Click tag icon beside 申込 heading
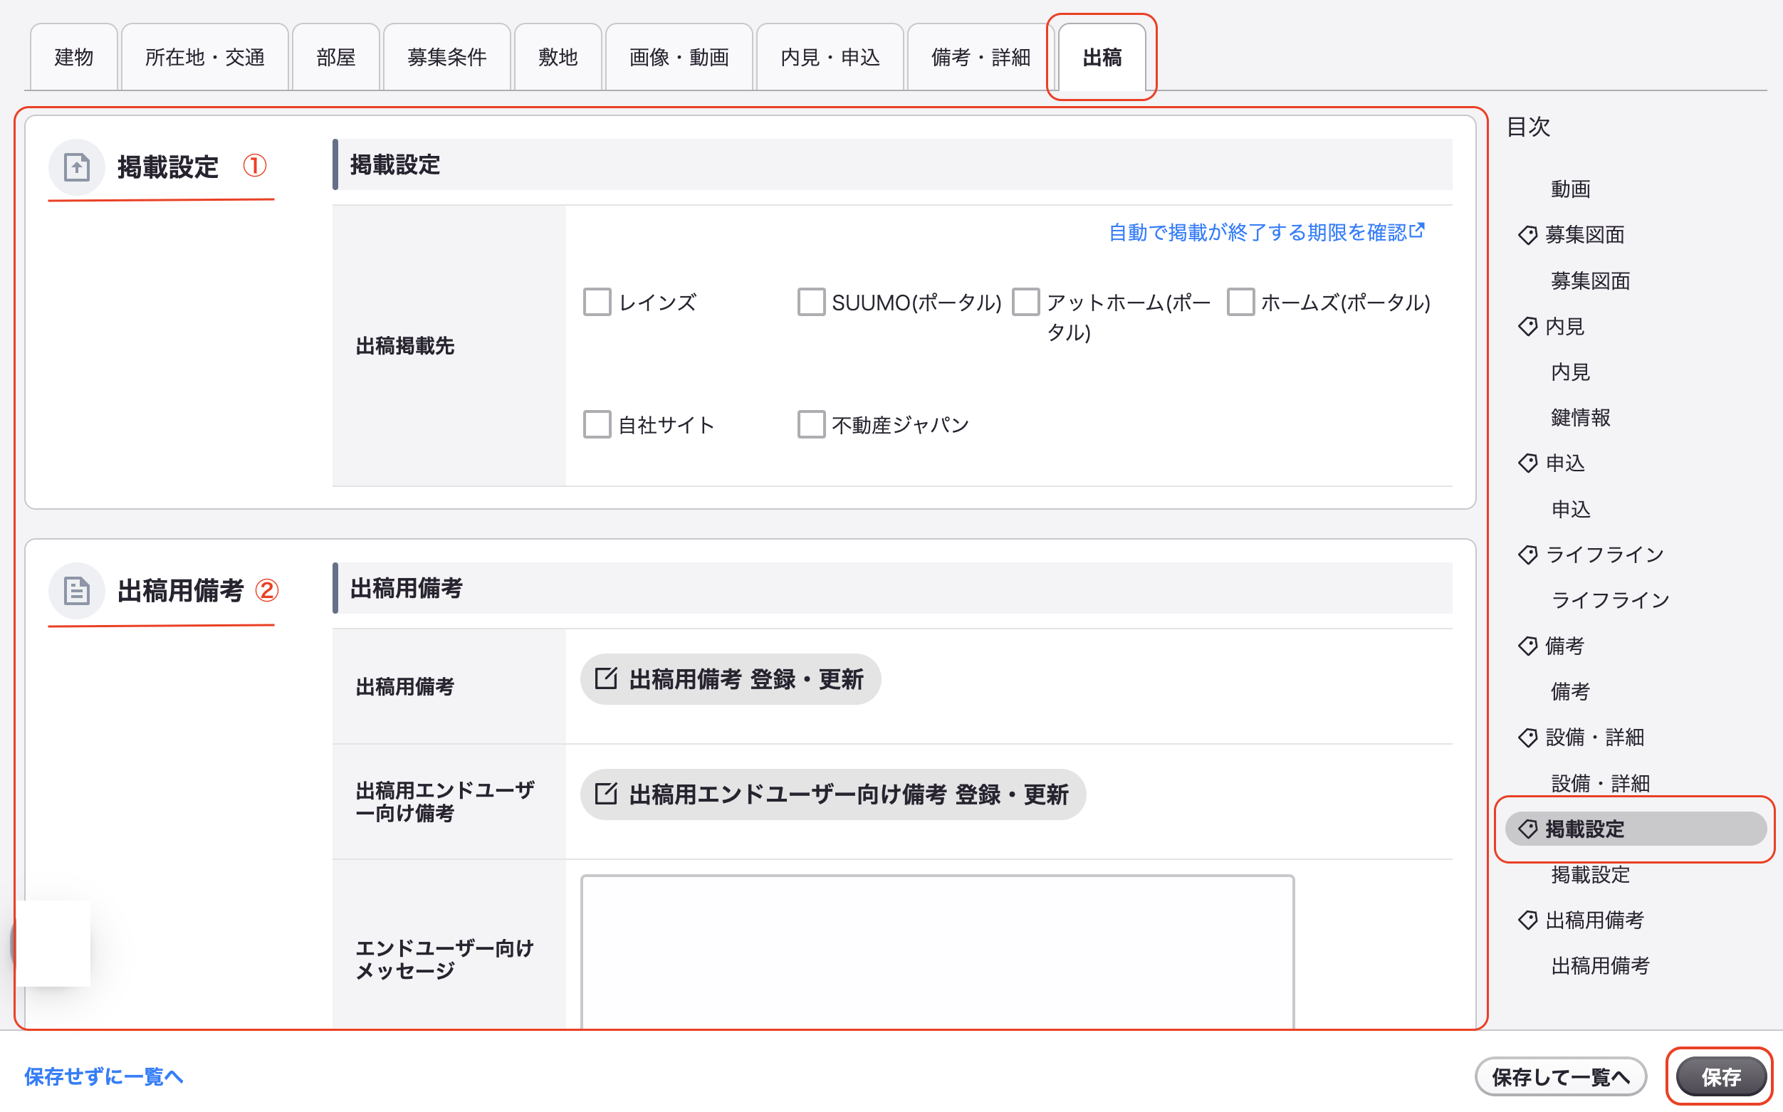This screenshot has width=1783, height=1112. point(1528,463)
